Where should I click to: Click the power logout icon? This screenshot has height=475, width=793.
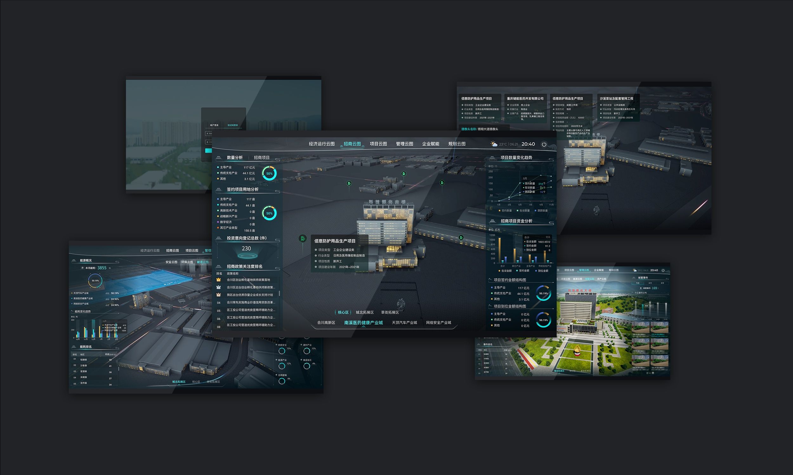point(544,144)
